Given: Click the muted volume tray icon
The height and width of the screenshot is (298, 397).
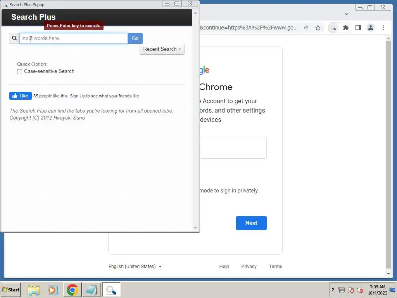Looking at the screenshot, I should [x=360, y=290].
